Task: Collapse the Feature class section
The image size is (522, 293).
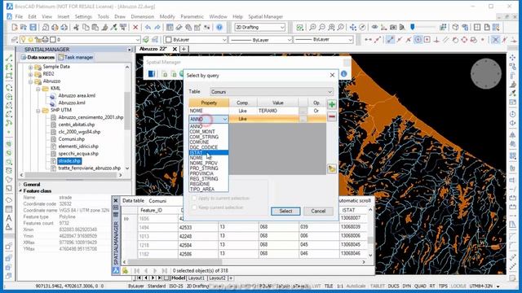Action: click(x=20, y=191)
